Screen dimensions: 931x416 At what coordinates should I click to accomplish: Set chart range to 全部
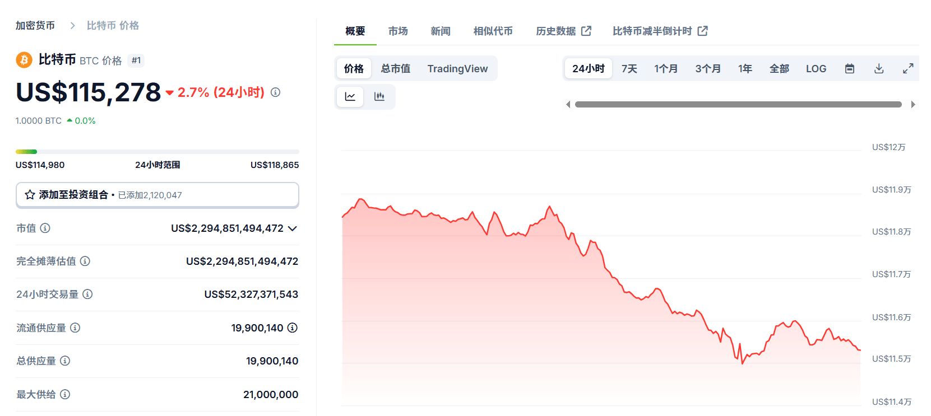[779, 68]
